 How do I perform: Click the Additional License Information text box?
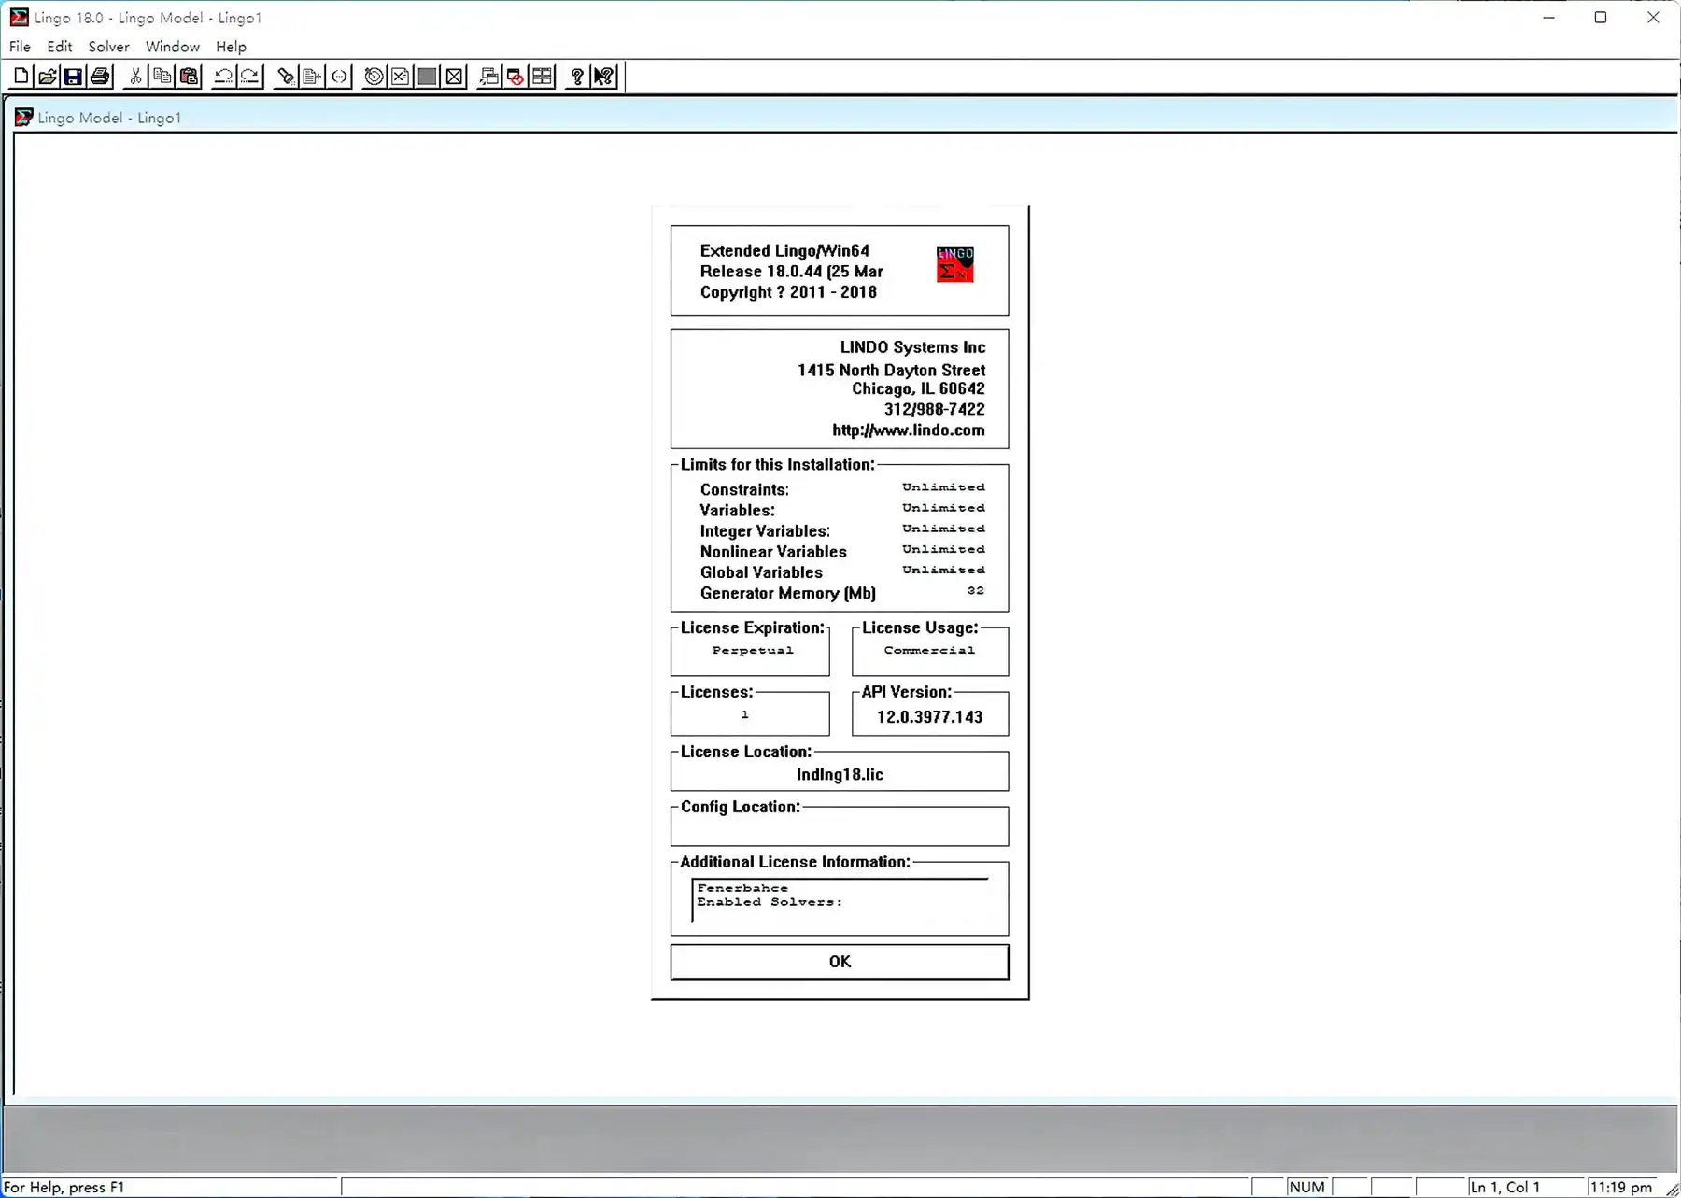click(840, 899)
